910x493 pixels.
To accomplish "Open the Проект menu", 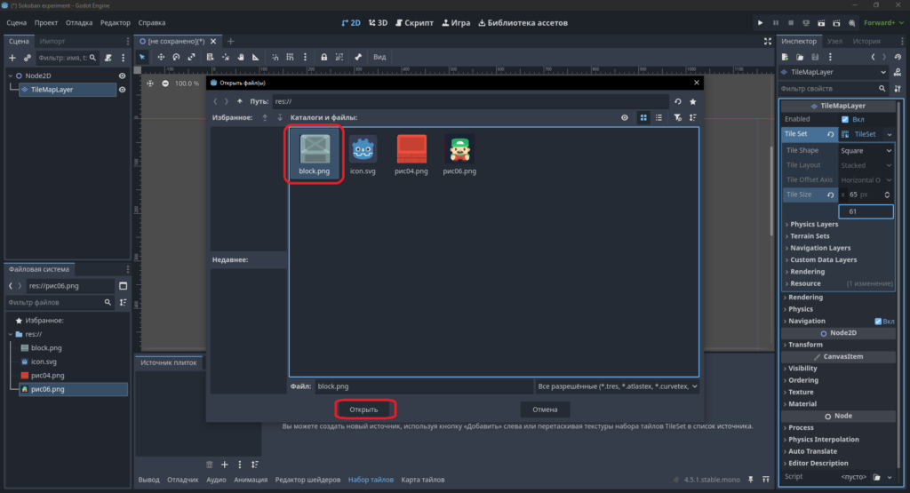I will point(46,22).
